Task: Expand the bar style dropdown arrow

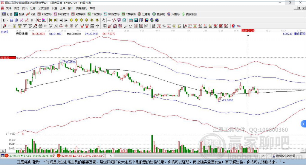Action: 35,20
